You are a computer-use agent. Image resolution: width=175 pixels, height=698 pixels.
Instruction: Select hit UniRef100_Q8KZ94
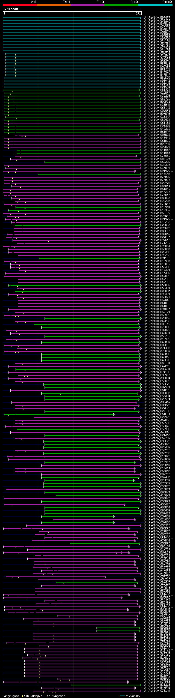[x=157, y=562]
